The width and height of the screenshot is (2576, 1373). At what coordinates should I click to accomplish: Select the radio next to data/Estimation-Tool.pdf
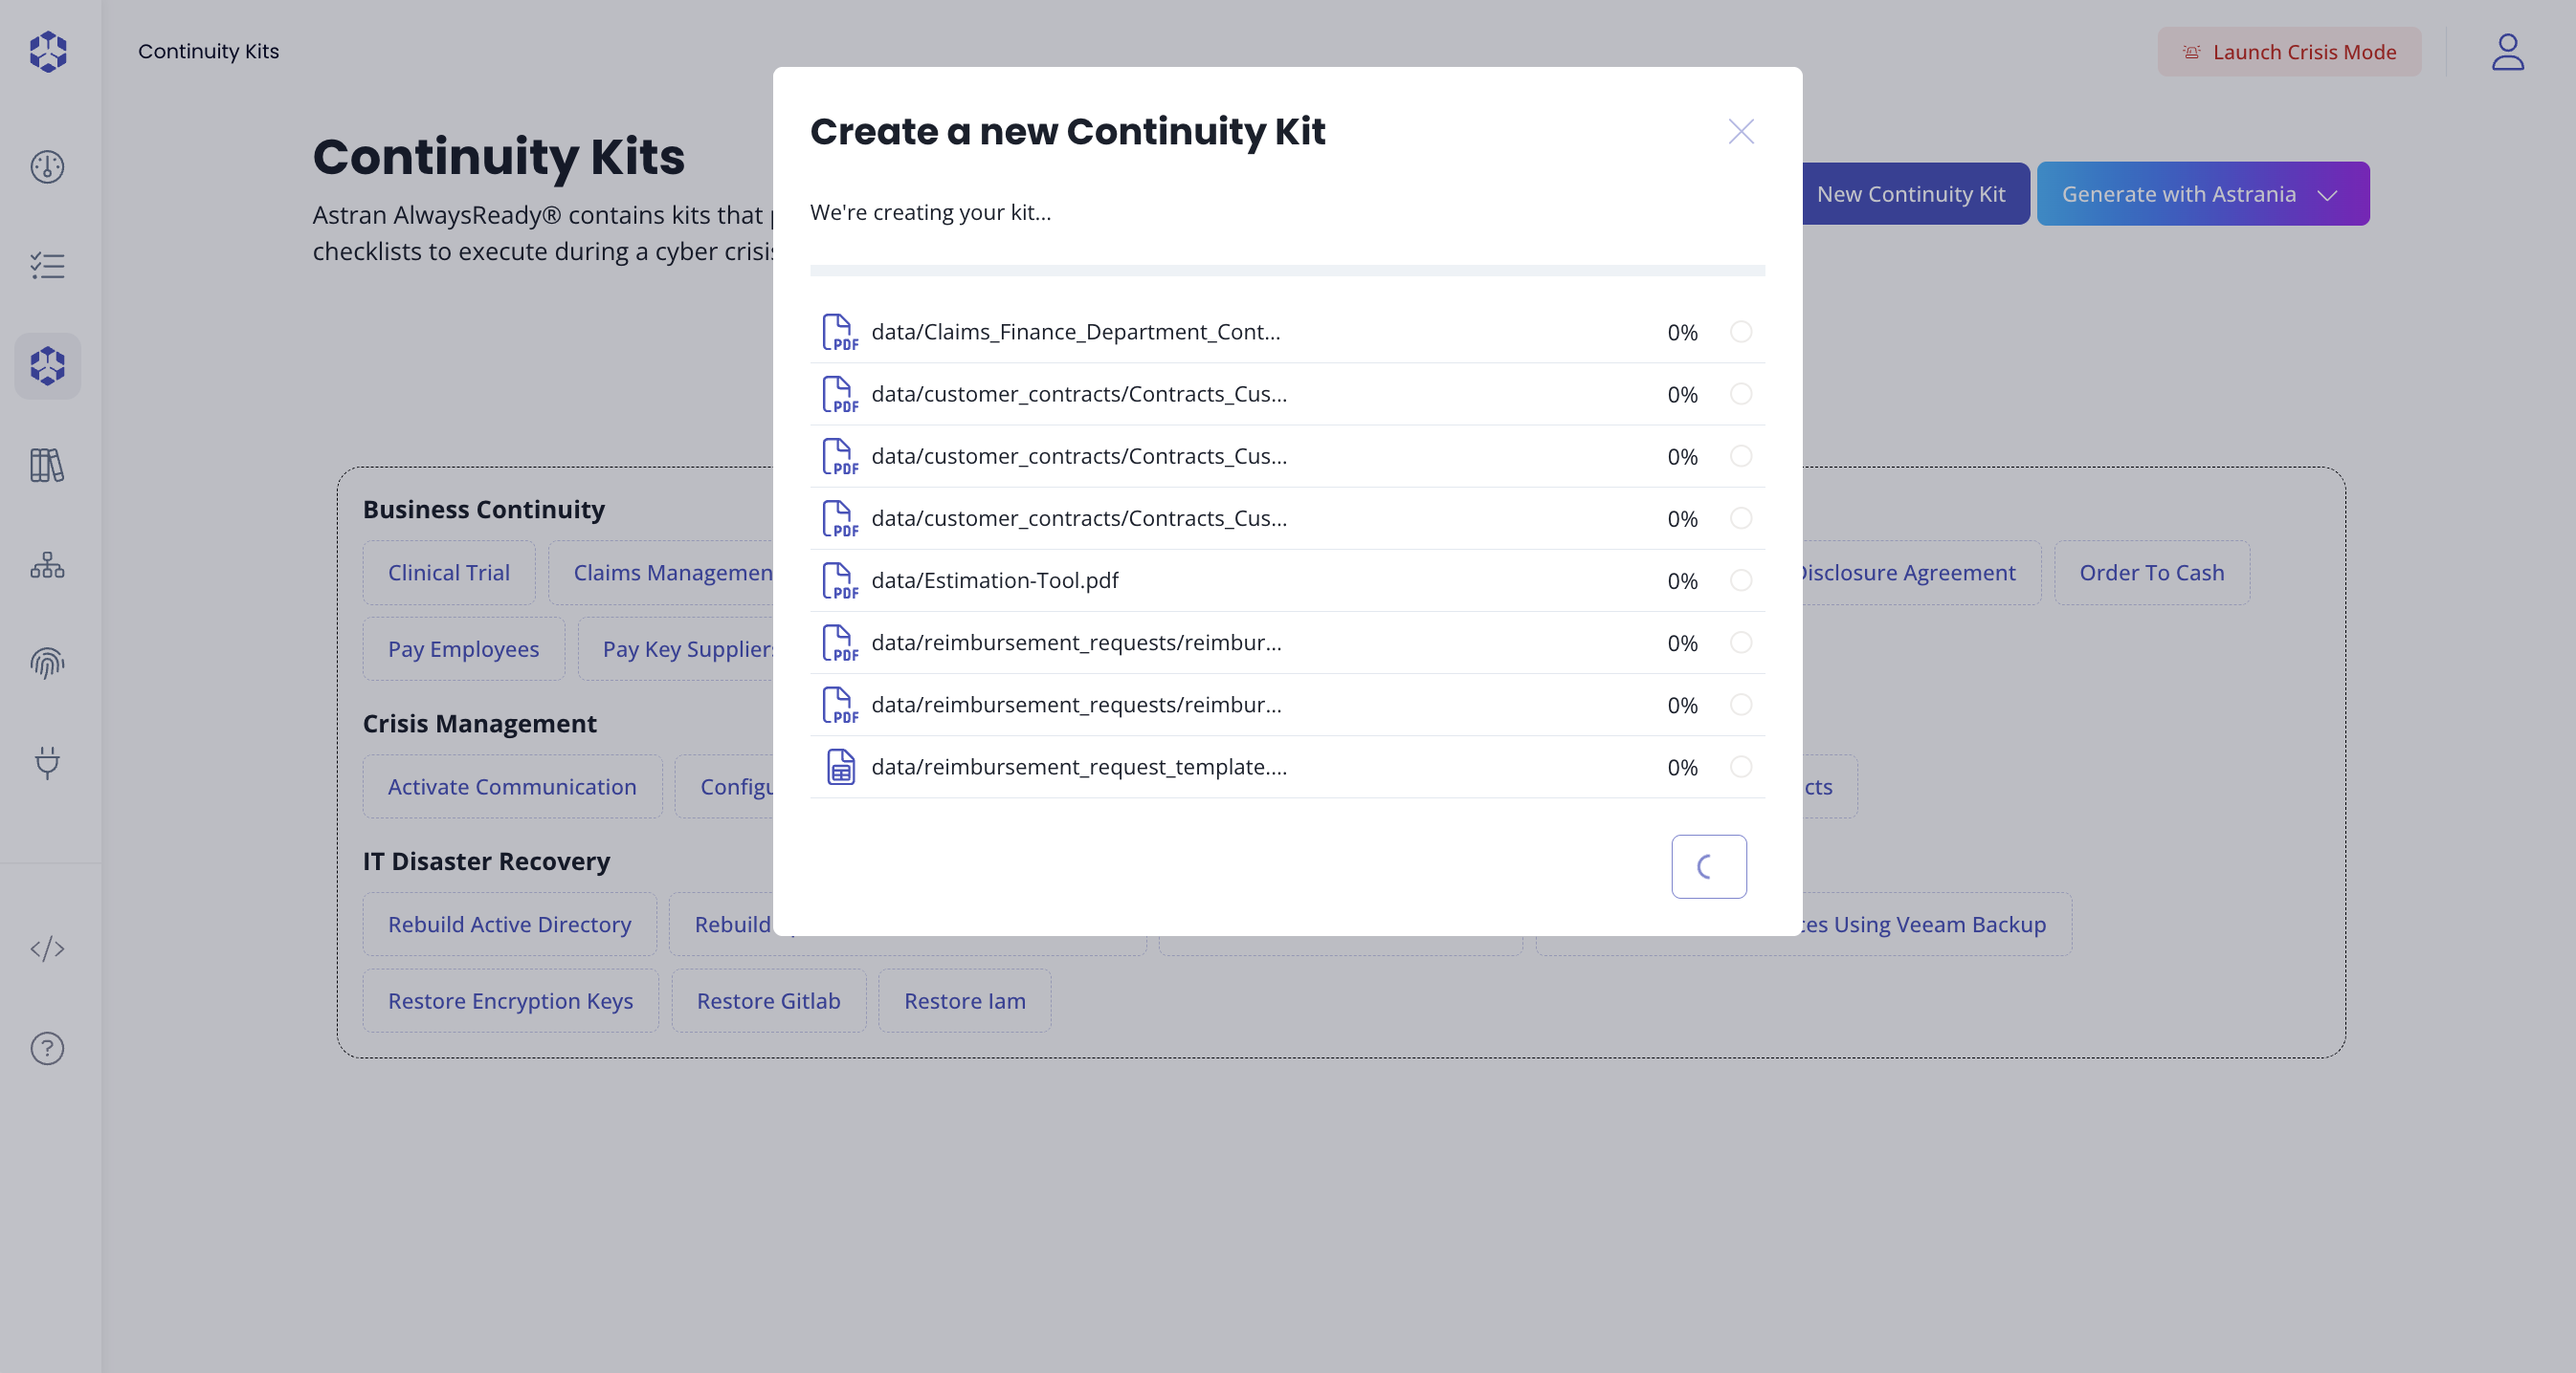coord(1741,580)
